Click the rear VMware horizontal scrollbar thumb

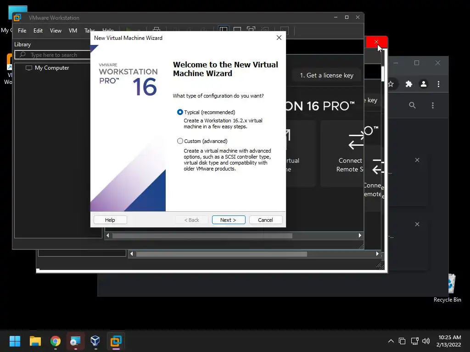coord(222,254)
